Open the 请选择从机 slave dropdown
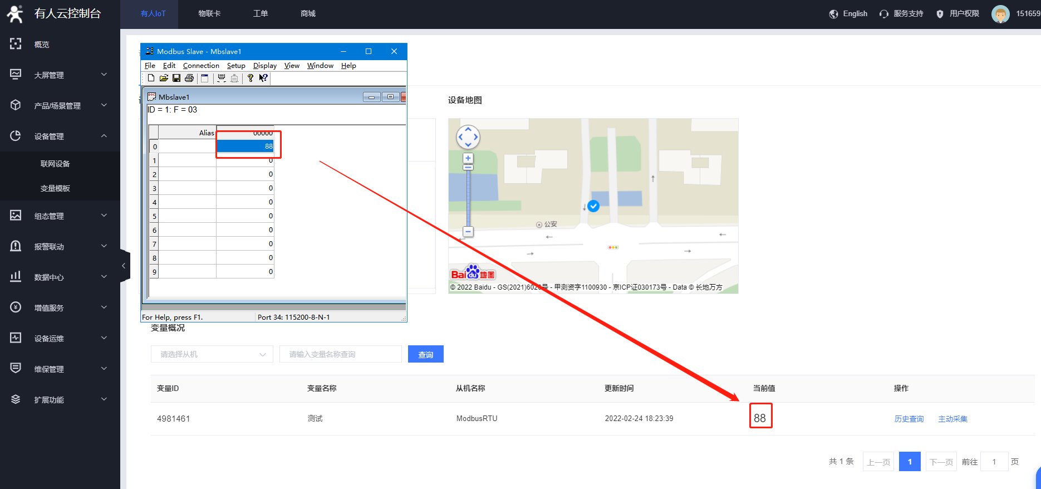Image resolution: width=1041 pixels, height=489 pixels. point(212,354)
